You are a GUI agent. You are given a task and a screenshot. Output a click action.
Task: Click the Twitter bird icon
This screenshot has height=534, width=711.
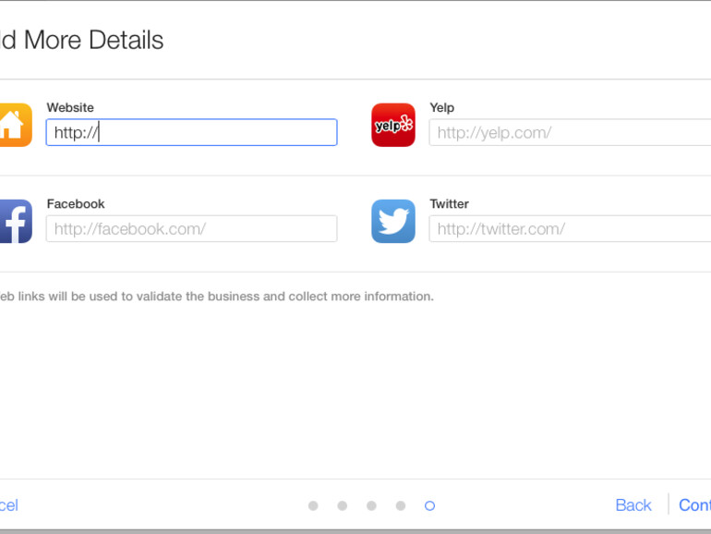pyautogui.click(x=393, y=222)
